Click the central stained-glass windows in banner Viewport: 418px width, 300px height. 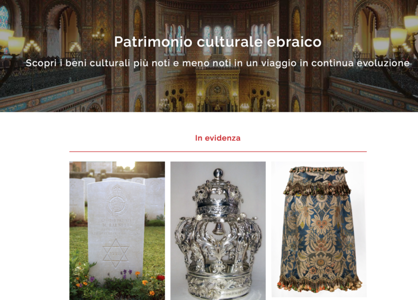pos(218,40)
